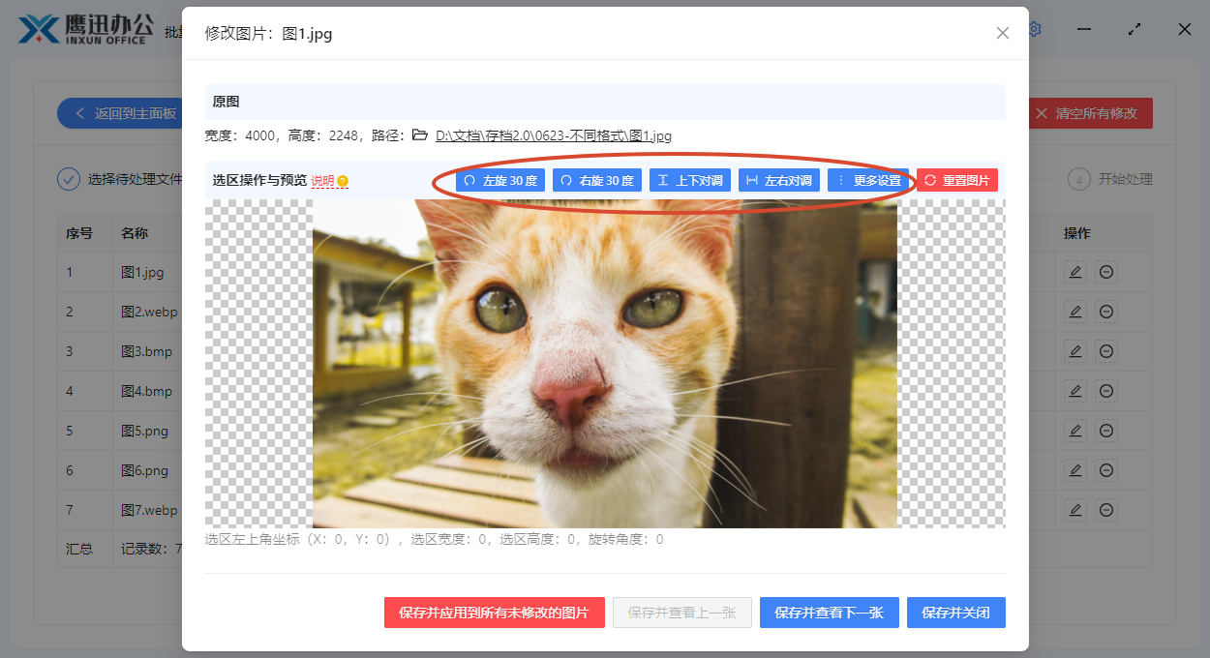Select file row 图7.webp

coord(149,510)
